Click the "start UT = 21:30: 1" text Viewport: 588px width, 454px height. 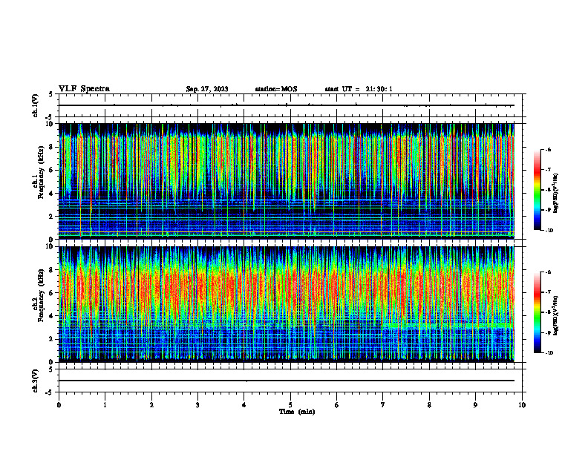(x=359, y=89)
